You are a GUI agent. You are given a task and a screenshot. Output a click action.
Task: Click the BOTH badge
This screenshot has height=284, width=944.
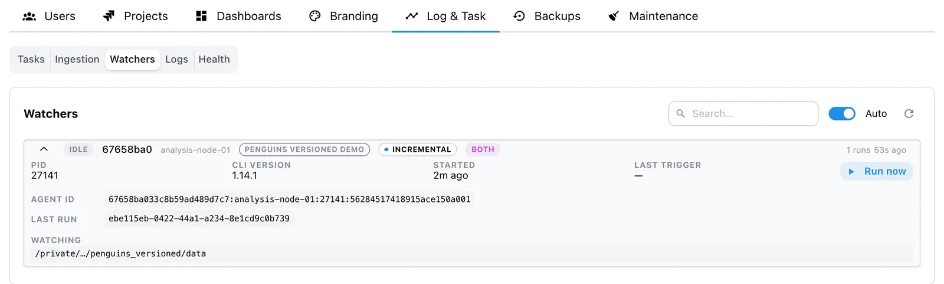point(483,149)
